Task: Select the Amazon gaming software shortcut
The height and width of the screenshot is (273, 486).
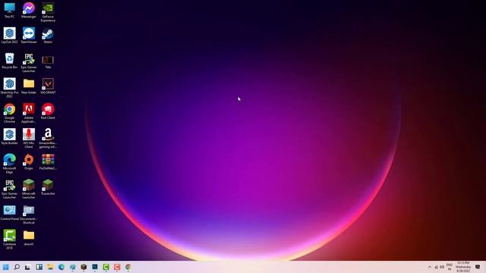Action: 48,138
